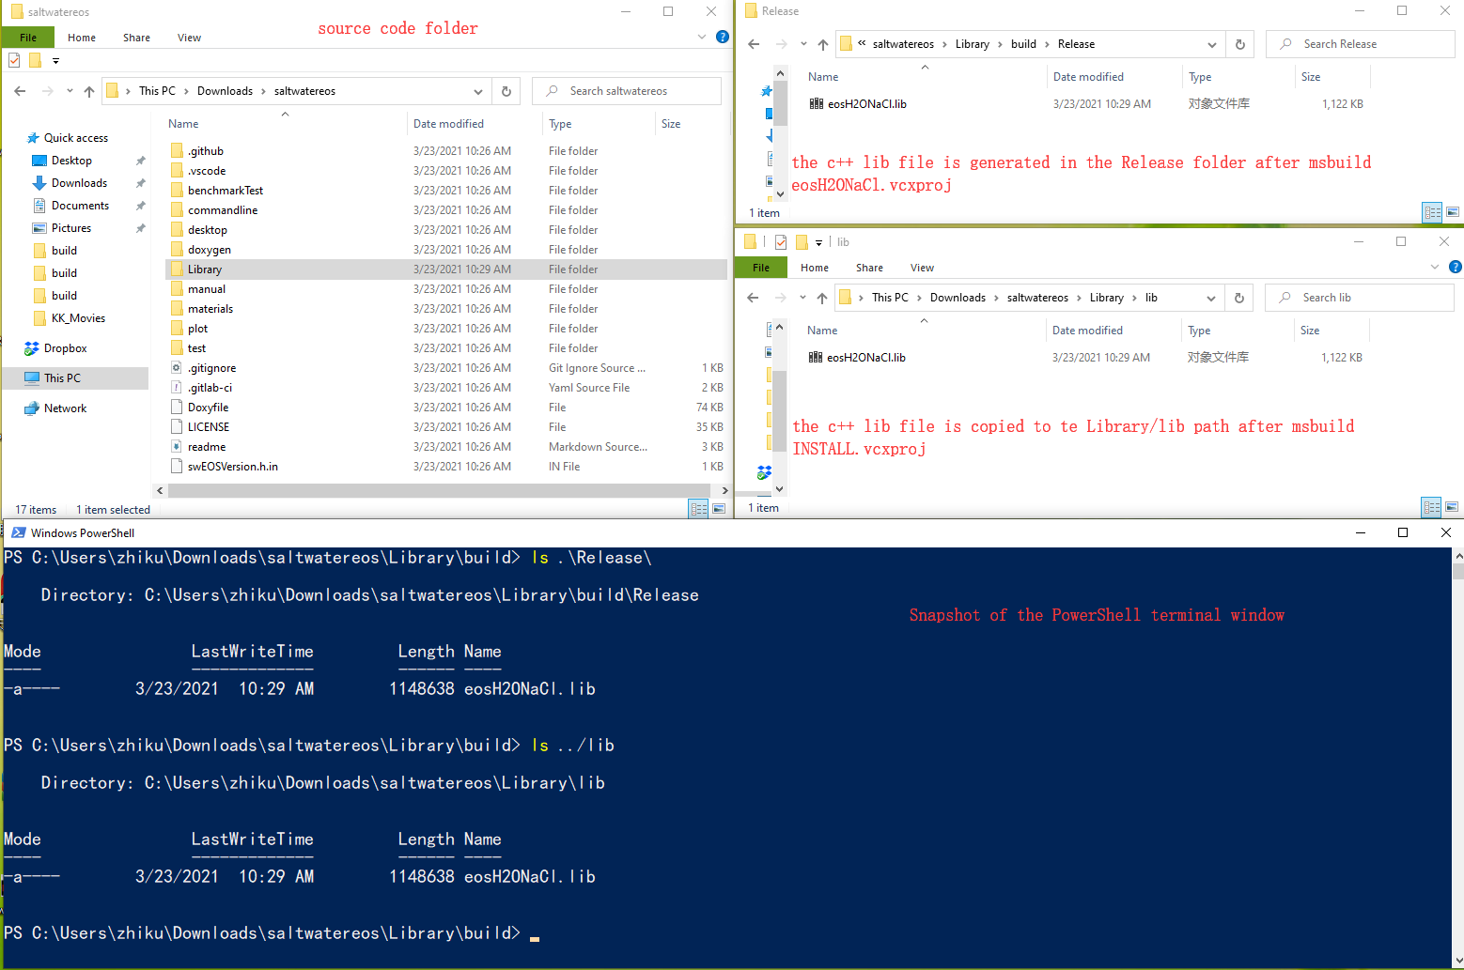Click the Forward arrow in saltwatereos window
The image size is (1464, 970).
click(47, 91)
